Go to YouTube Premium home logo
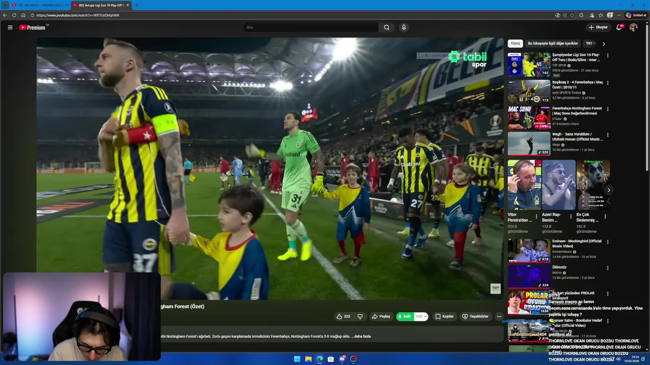Image resolution: width=650 pixels, height=365 pixels. (33, 27)
